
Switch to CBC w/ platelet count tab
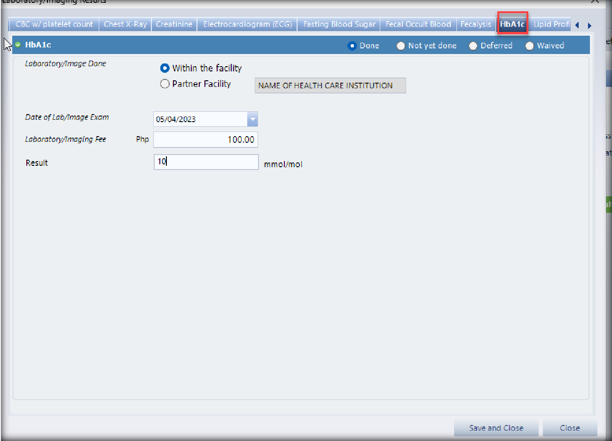tap(54, 24)
